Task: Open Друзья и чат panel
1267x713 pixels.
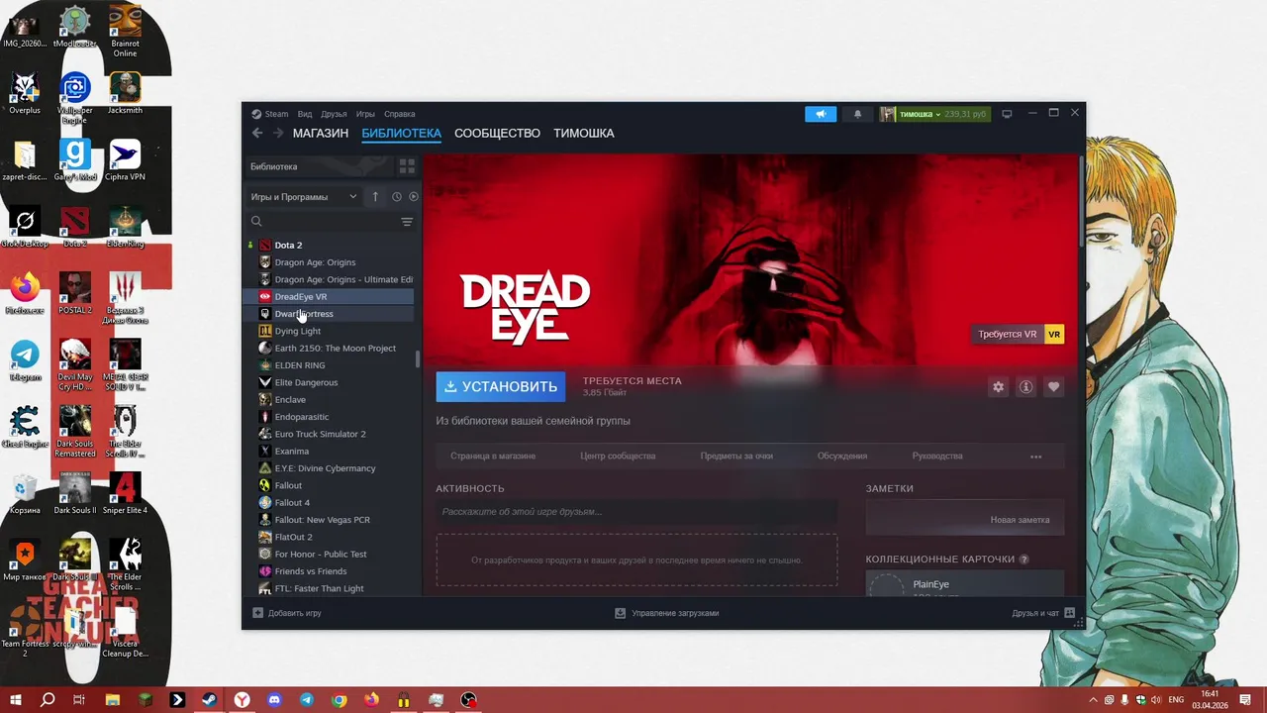Action: pyautogui.click(x=1043, y=613)
